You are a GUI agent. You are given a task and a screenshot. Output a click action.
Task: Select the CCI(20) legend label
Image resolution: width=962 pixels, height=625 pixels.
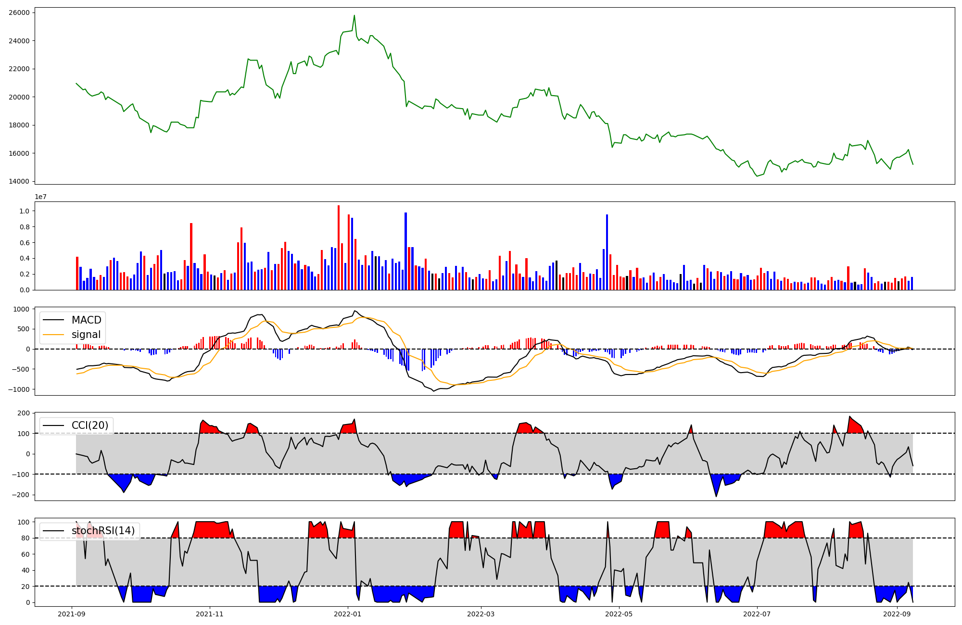(90, 425)
